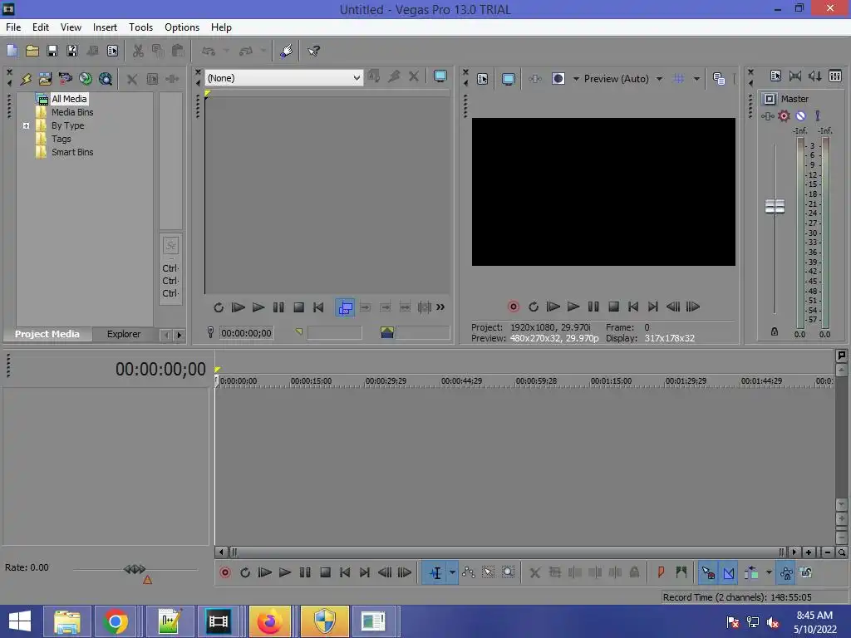Click the trimmer timecode field 00:00:00;00

(246, 333)
